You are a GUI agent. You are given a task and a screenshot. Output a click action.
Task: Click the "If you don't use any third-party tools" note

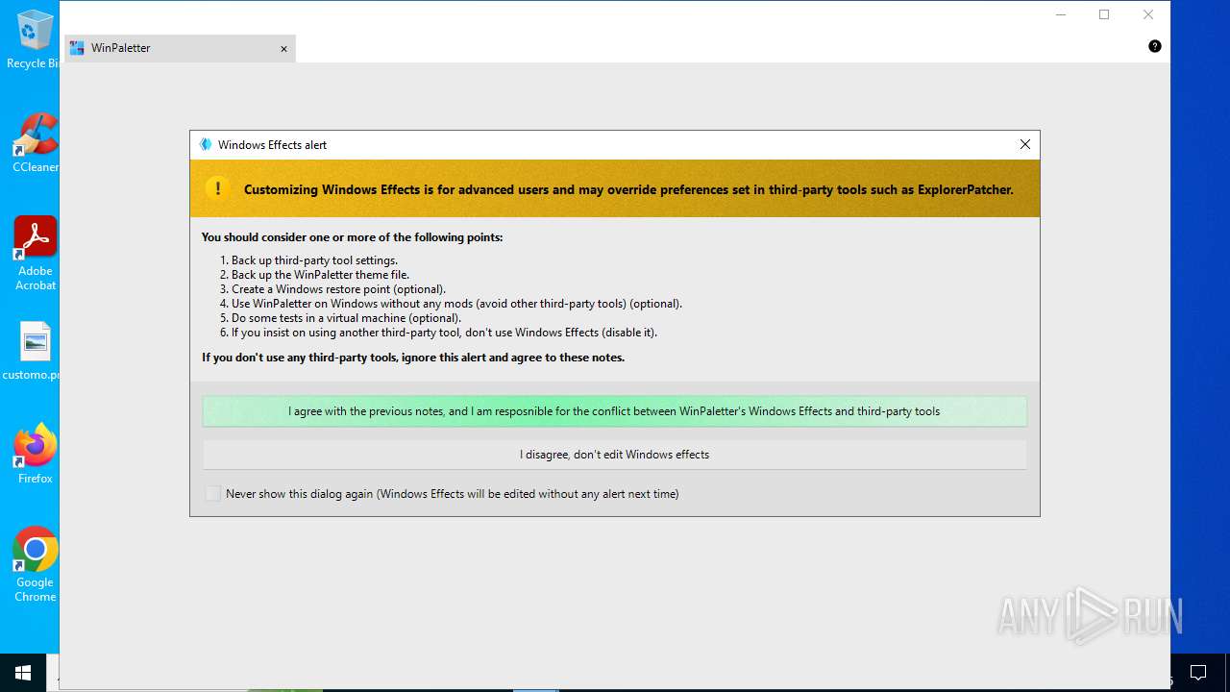coord(413,358)
